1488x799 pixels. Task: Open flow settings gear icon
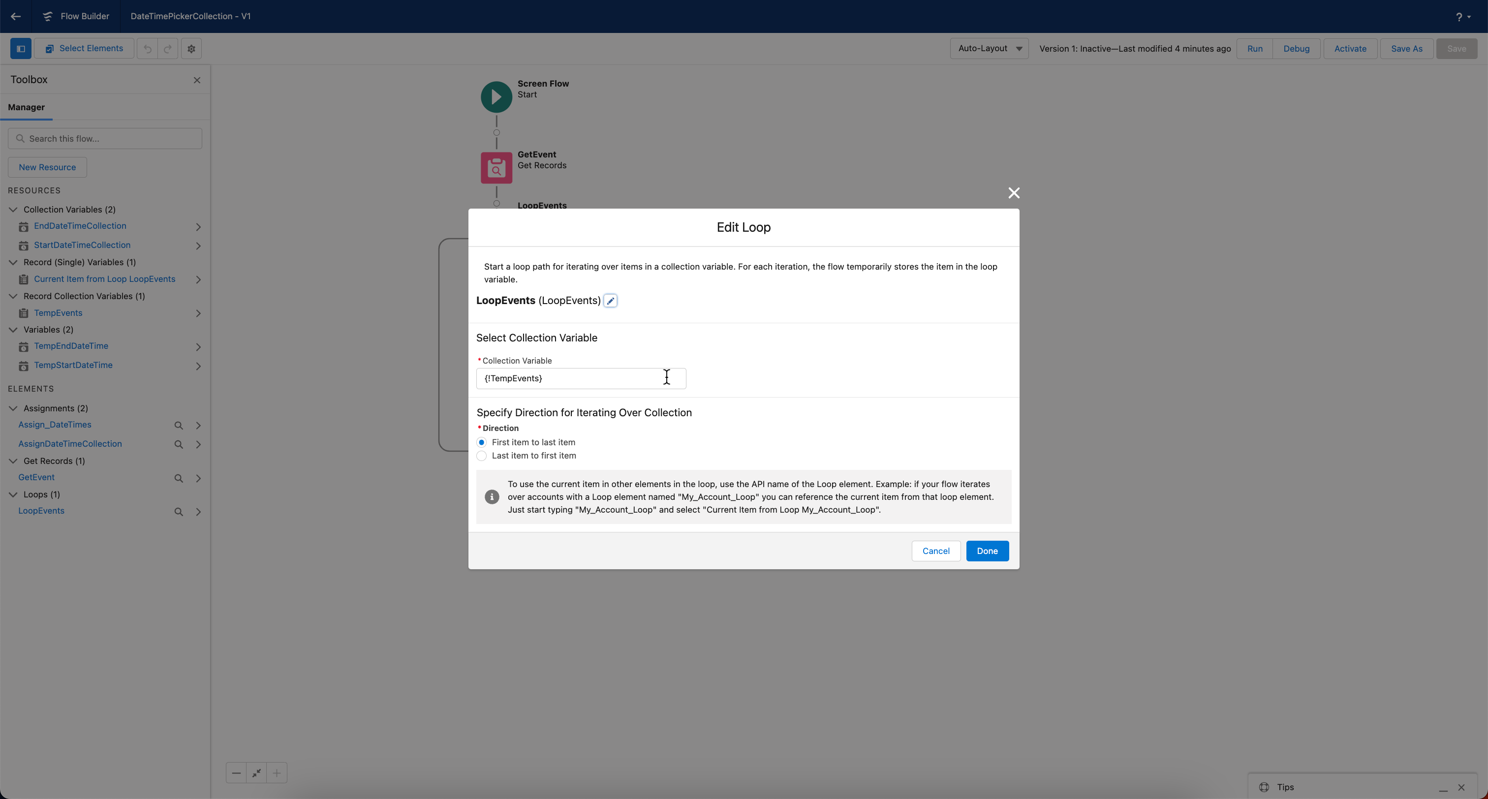(191, 49)
